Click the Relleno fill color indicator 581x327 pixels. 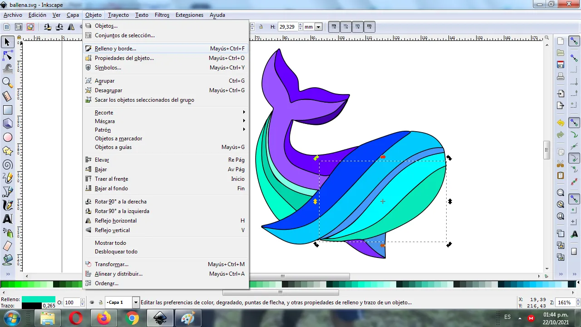click(x=38, y=299)
